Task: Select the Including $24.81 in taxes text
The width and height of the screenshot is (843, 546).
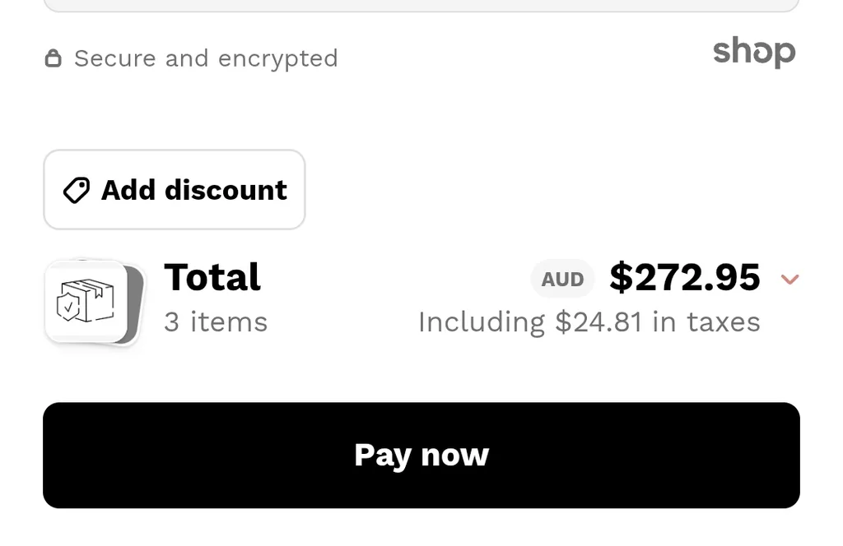Action: pyautogui.click(x=589, y=322)
